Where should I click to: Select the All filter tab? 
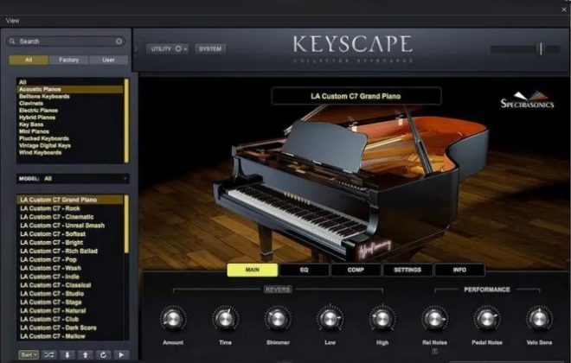tap(29, 60)
